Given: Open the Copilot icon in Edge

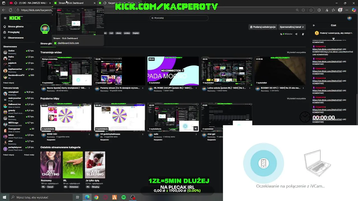Looking at the screenshot, I should (x=354, y=10).
